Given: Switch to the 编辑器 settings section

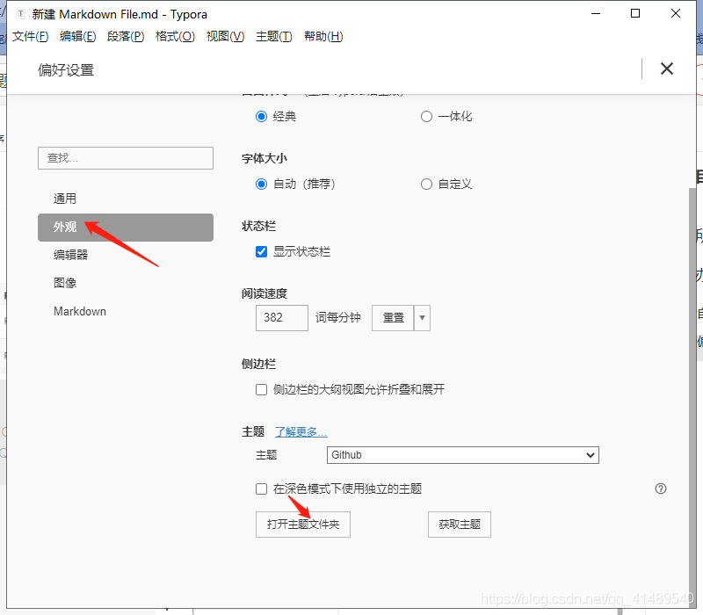Looking at the screenshot, I should (x=126, y=255).
